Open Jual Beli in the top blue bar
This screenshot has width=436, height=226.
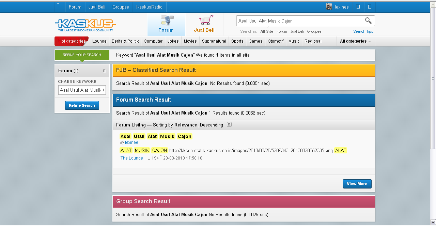tap(97, 7)
